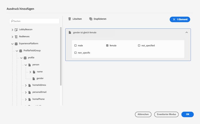The height and width of the screenshot is (124, 200).
Task: Select the LobbyBeacon tree item
Action: coord(26,30)
